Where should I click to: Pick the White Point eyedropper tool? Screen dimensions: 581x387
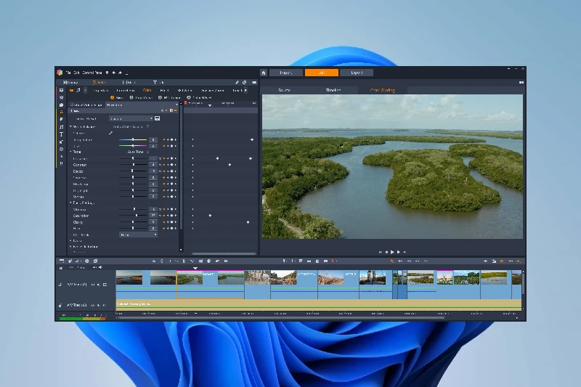pos(110,133)
